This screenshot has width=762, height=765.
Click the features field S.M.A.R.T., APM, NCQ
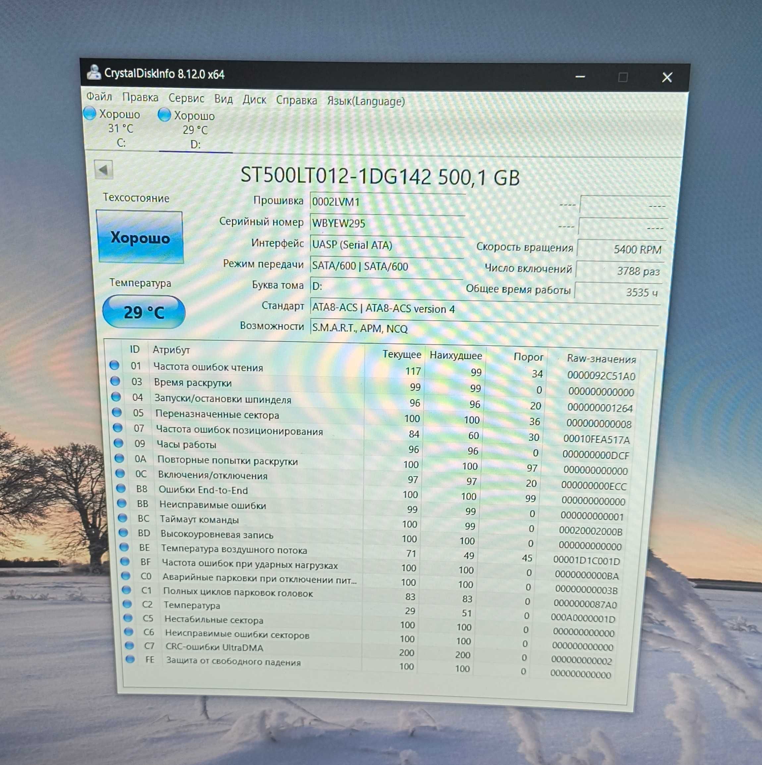(x=484, y=329)
